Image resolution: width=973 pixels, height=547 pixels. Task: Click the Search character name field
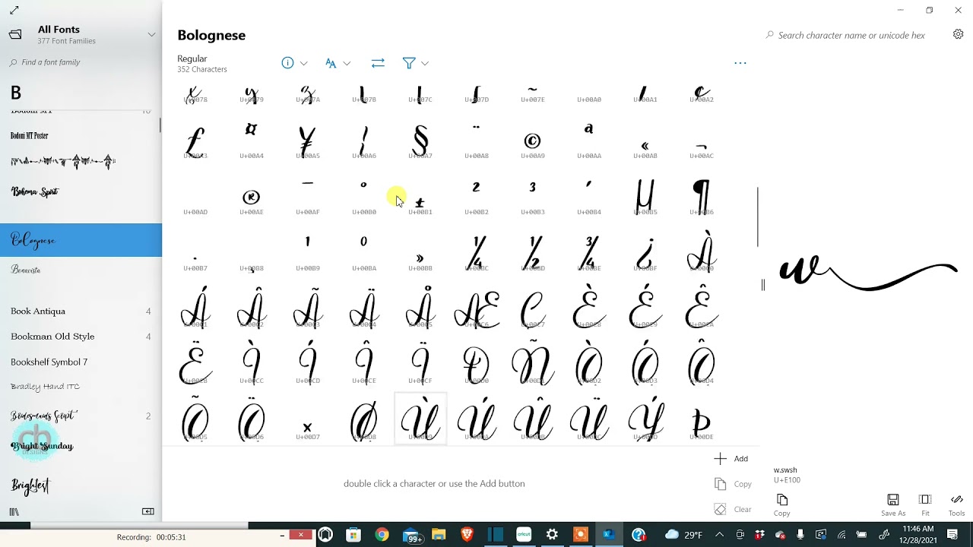click(851, 35)
